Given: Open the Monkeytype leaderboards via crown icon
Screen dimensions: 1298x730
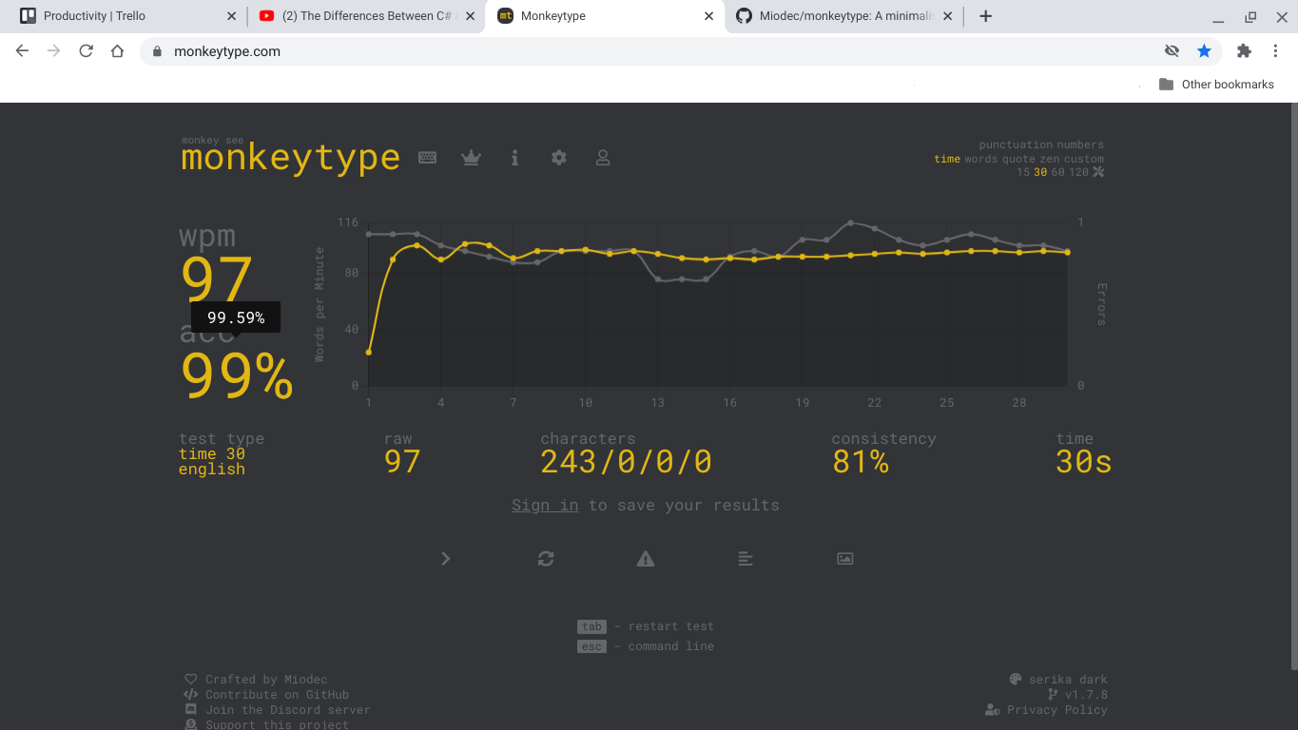Looking at the screenshot, I should pos(472,158).
